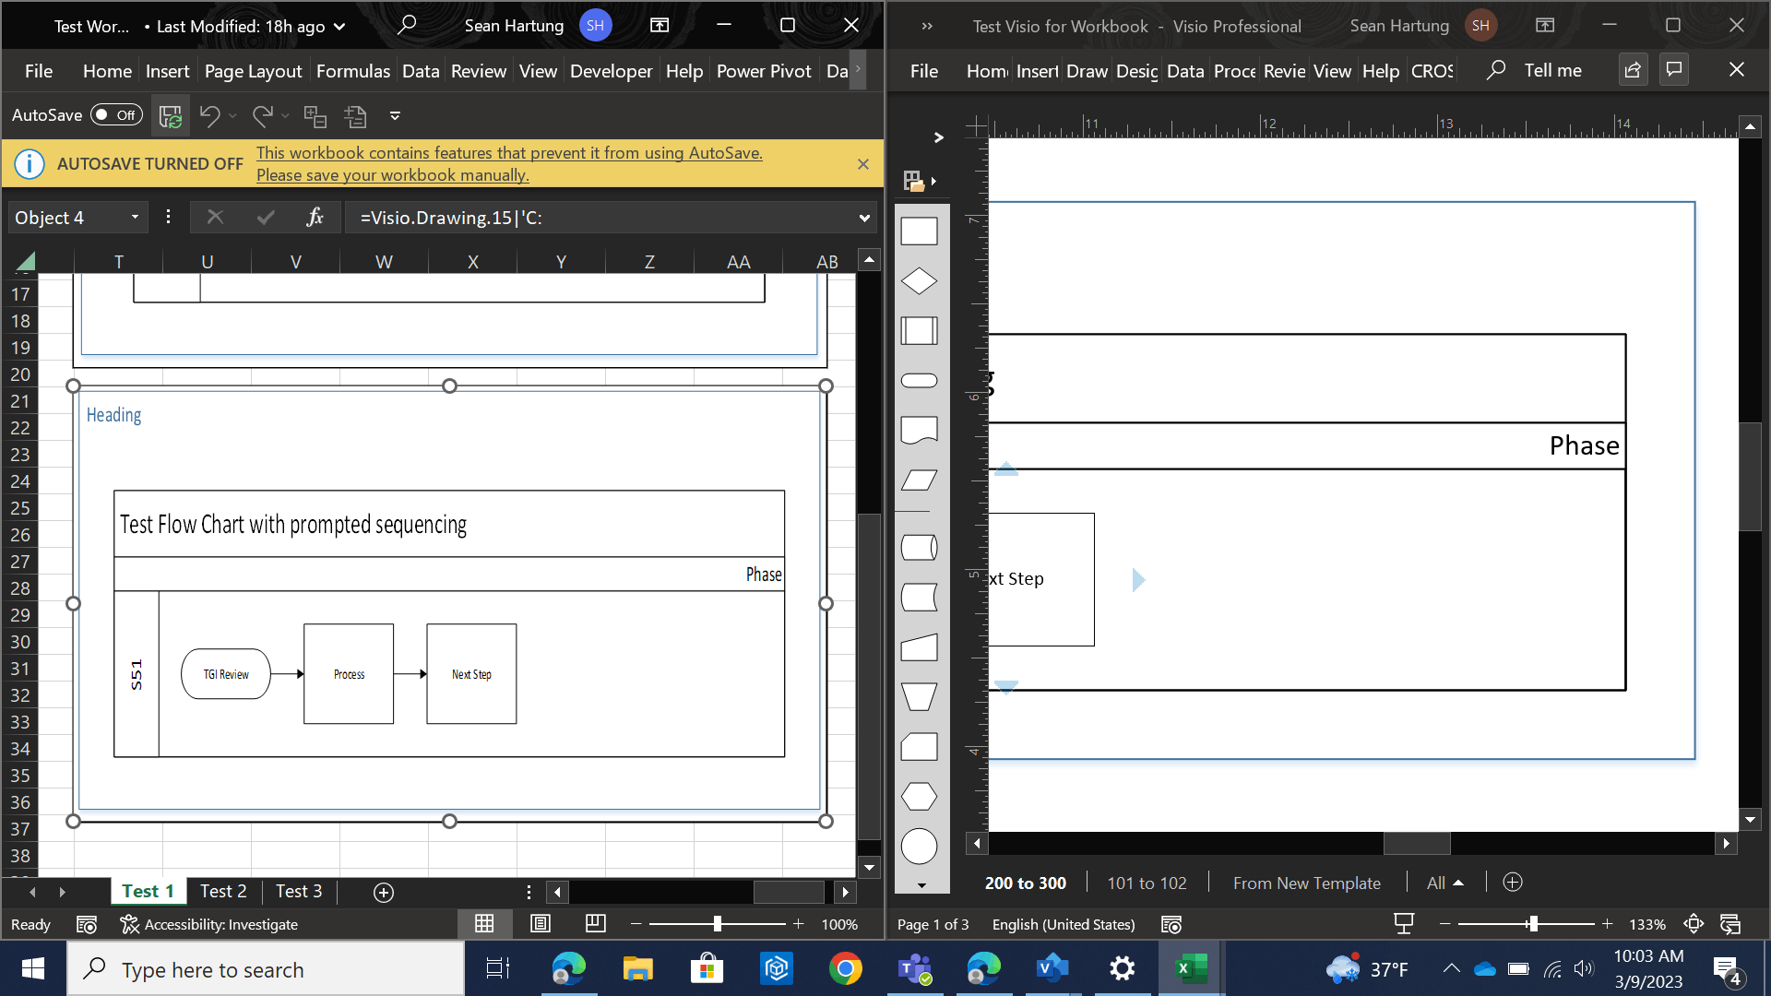Open the Developer tab in Excel
The image size is (1771, 996).
[611, 71]
